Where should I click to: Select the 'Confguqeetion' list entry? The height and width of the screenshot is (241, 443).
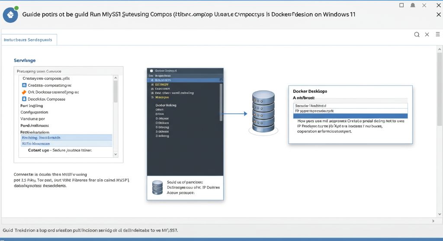point(34,112)
